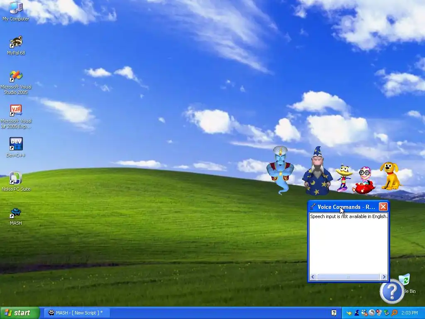
Task: Click the Safely Remove Hardware tray icon
Action: coord(386,313)
